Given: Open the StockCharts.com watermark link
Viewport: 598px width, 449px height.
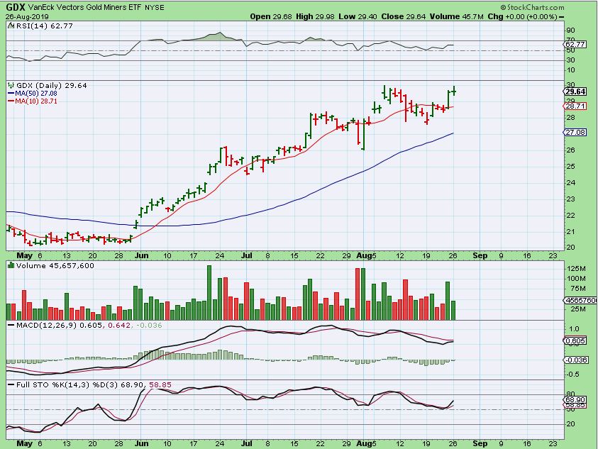Looking at the screenshot, I should point(533,7).
